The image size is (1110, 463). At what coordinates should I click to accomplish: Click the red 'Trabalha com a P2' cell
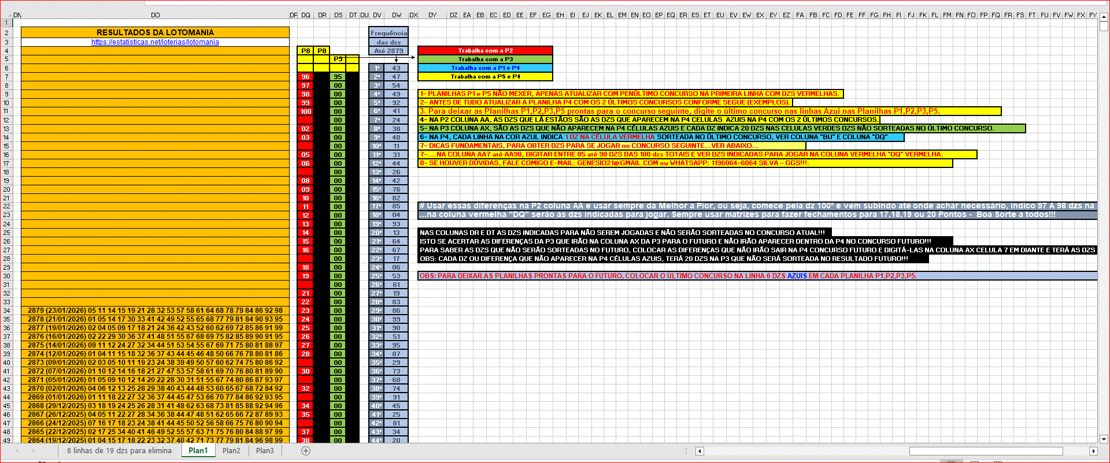[x=485, y=51]
